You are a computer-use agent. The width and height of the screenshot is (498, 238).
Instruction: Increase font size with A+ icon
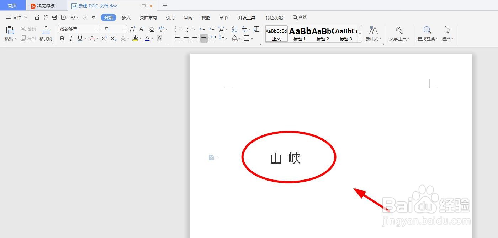[x=132, y=29]
